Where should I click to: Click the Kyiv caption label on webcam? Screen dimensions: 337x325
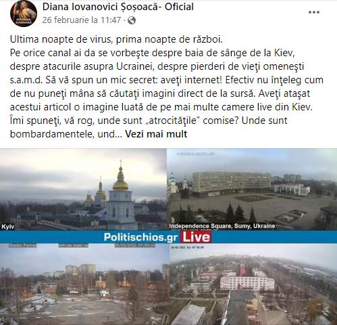click(x=8, y=227)
